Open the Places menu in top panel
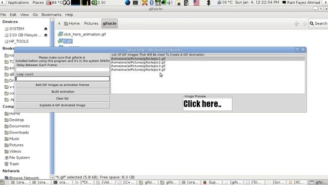The width and height of the screenshot is (328, 185). click(x=38, y=3)
